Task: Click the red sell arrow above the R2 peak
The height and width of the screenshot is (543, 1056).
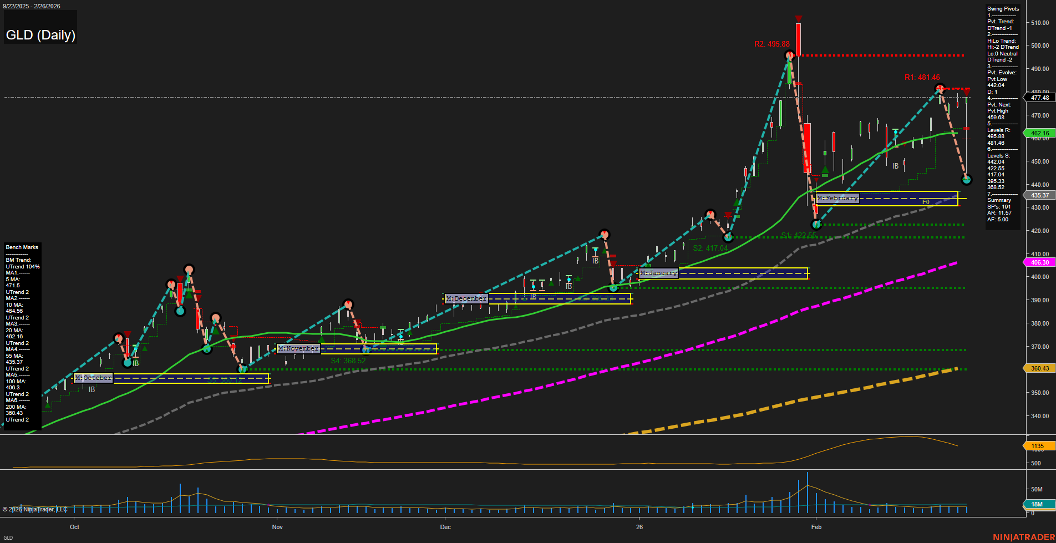Action: click(799, 18)
